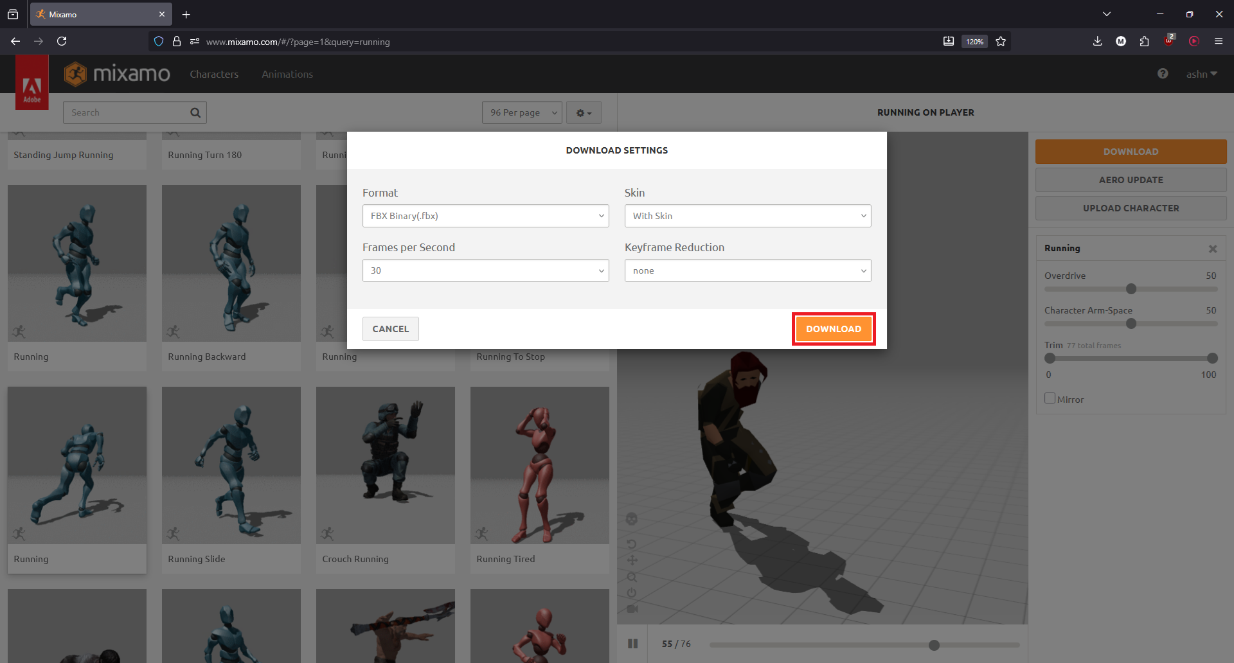Image resolution: width=1234 pixels, height=663 pixels.
Task: Click the camera icon in the viewport
Action: pos(632,608)
